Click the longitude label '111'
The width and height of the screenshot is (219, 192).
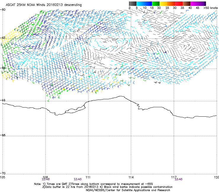(x=88, y=177)
